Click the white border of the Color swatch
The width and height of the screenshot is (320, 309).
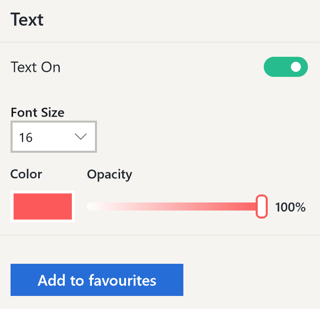coord(12,207)
